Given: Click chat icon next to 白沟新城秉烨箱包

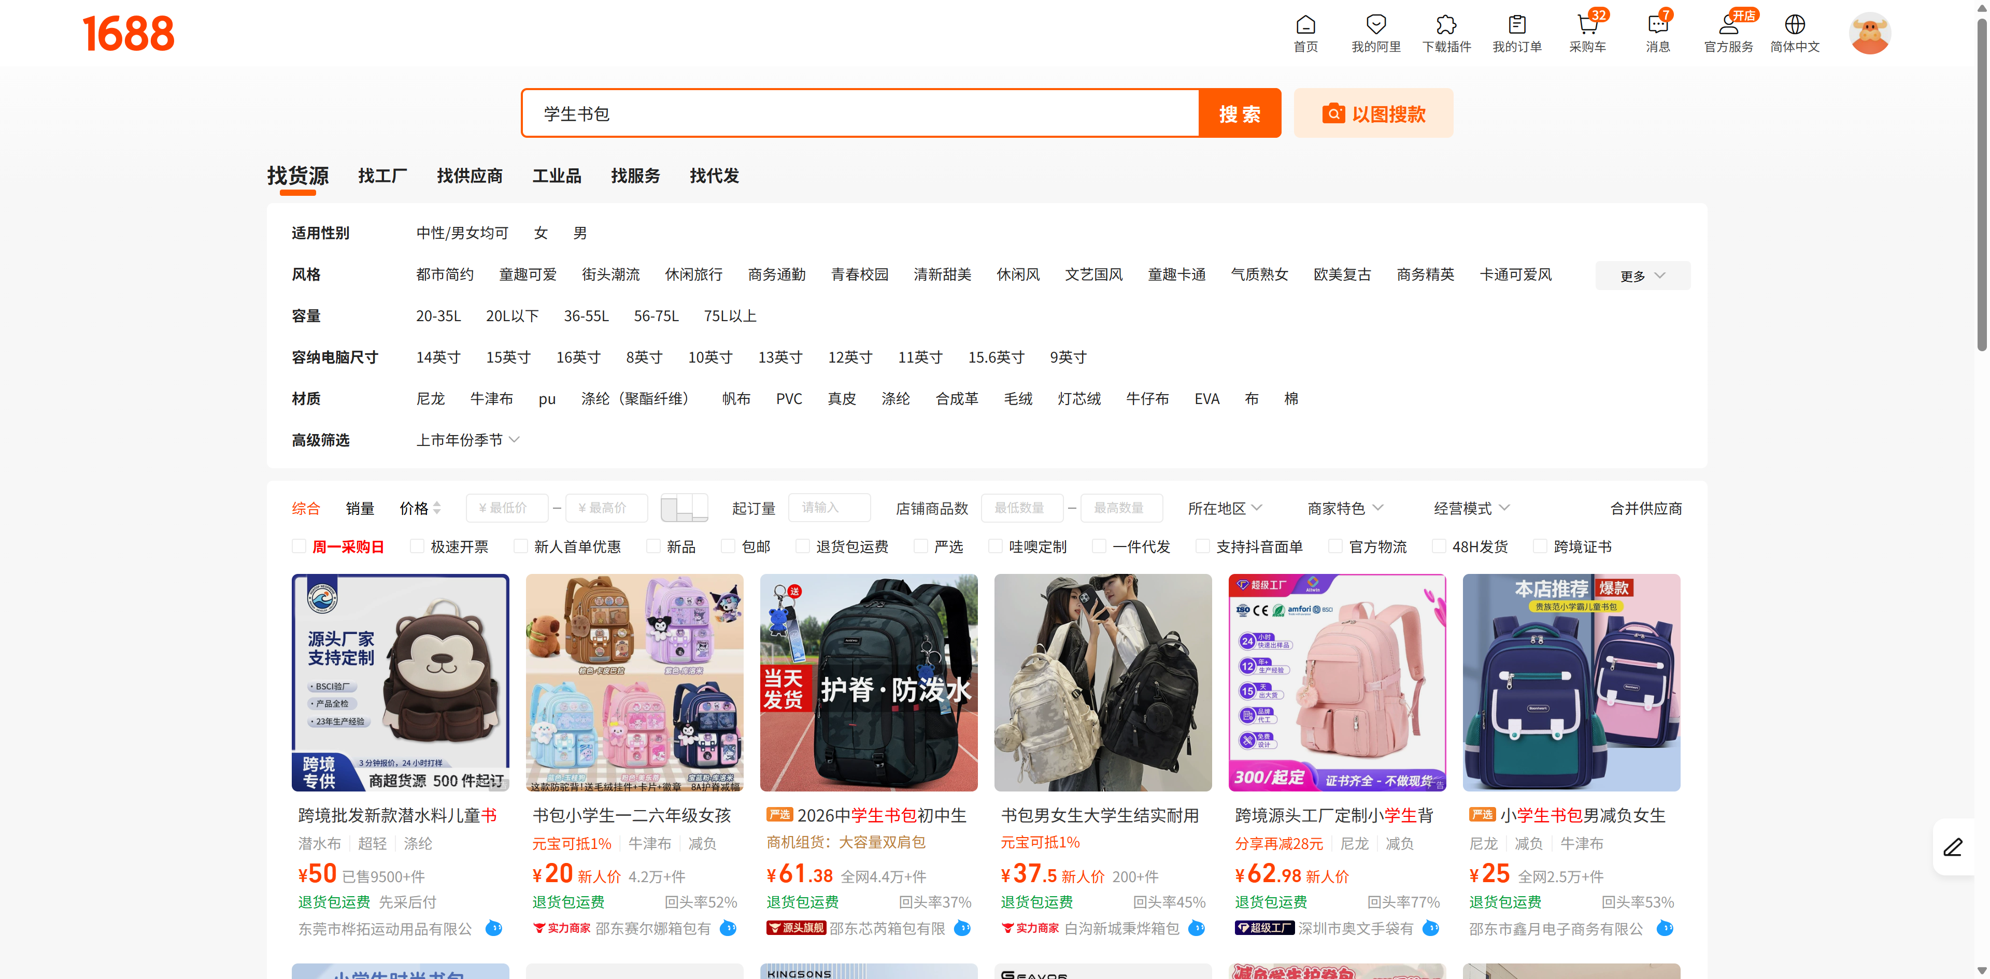Looking at the screenshot, I should (1196, 928).
